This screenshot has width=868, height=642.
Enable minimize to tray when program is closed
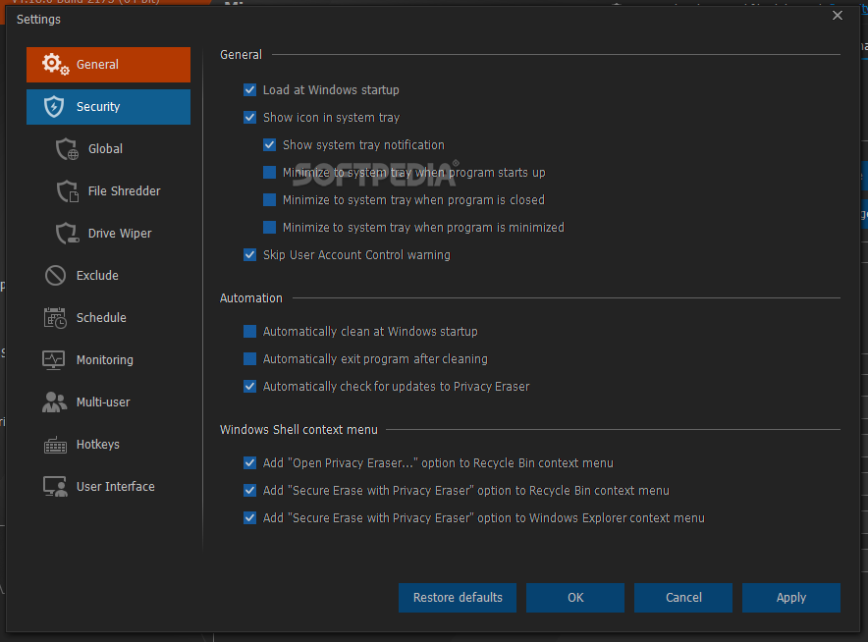point(270,200)
